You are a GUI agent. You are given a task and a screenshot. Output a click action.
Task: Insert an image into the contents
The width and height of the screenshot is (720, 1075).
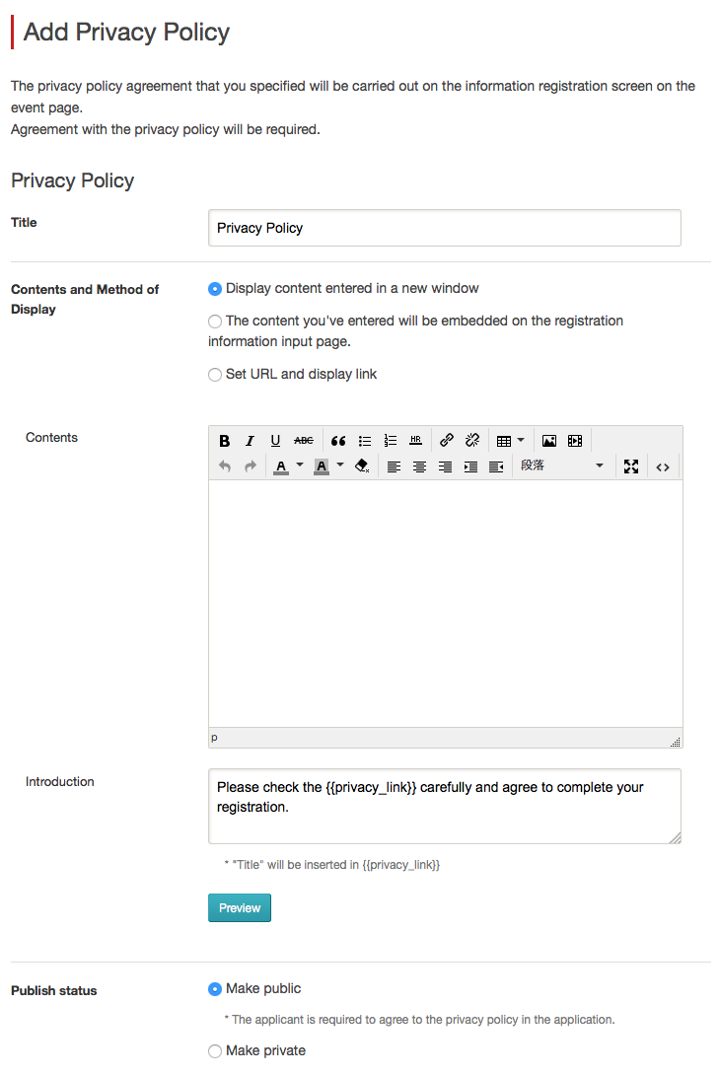click(548, 440)
